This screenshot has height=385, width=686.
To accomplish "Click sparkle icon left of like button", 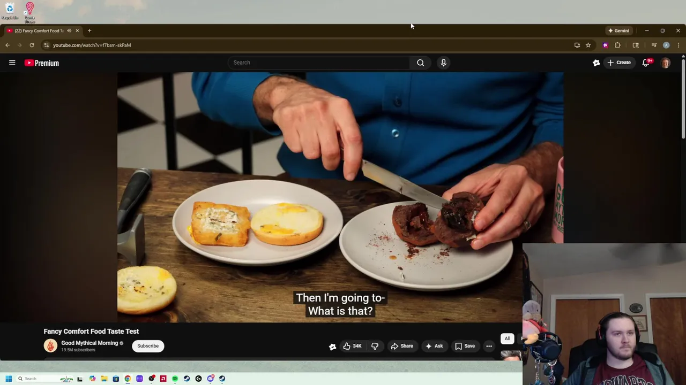I will pos(332,346).
